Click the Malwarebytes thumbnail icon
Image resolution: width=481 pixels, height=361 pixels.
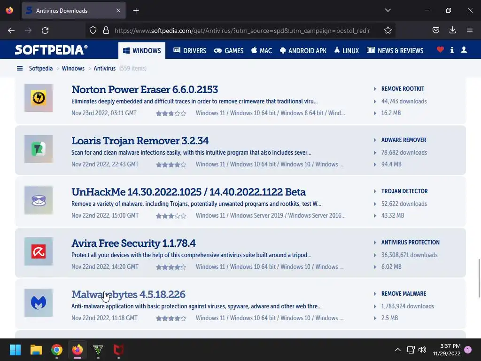(39, 303)
